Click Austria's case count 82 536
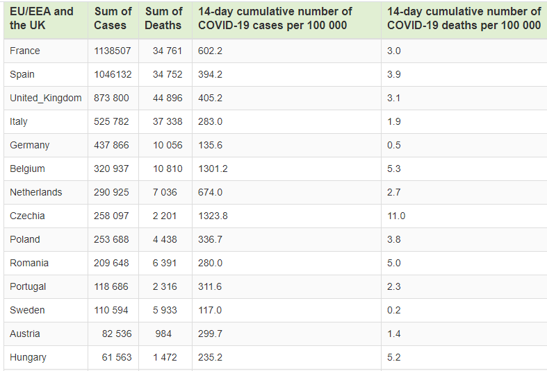547x371 pixels. pos(117,334)
